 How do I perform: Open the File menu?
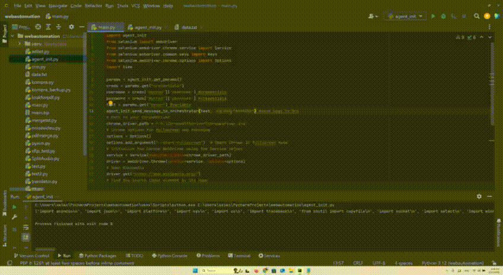(18, 6)
